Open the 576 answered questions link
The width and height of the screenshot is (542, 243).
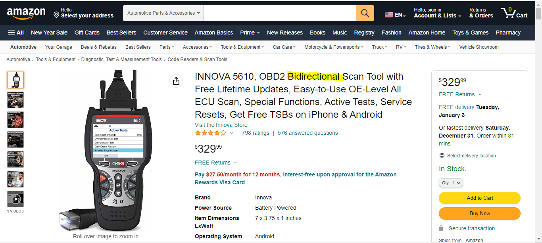(308, 133)
